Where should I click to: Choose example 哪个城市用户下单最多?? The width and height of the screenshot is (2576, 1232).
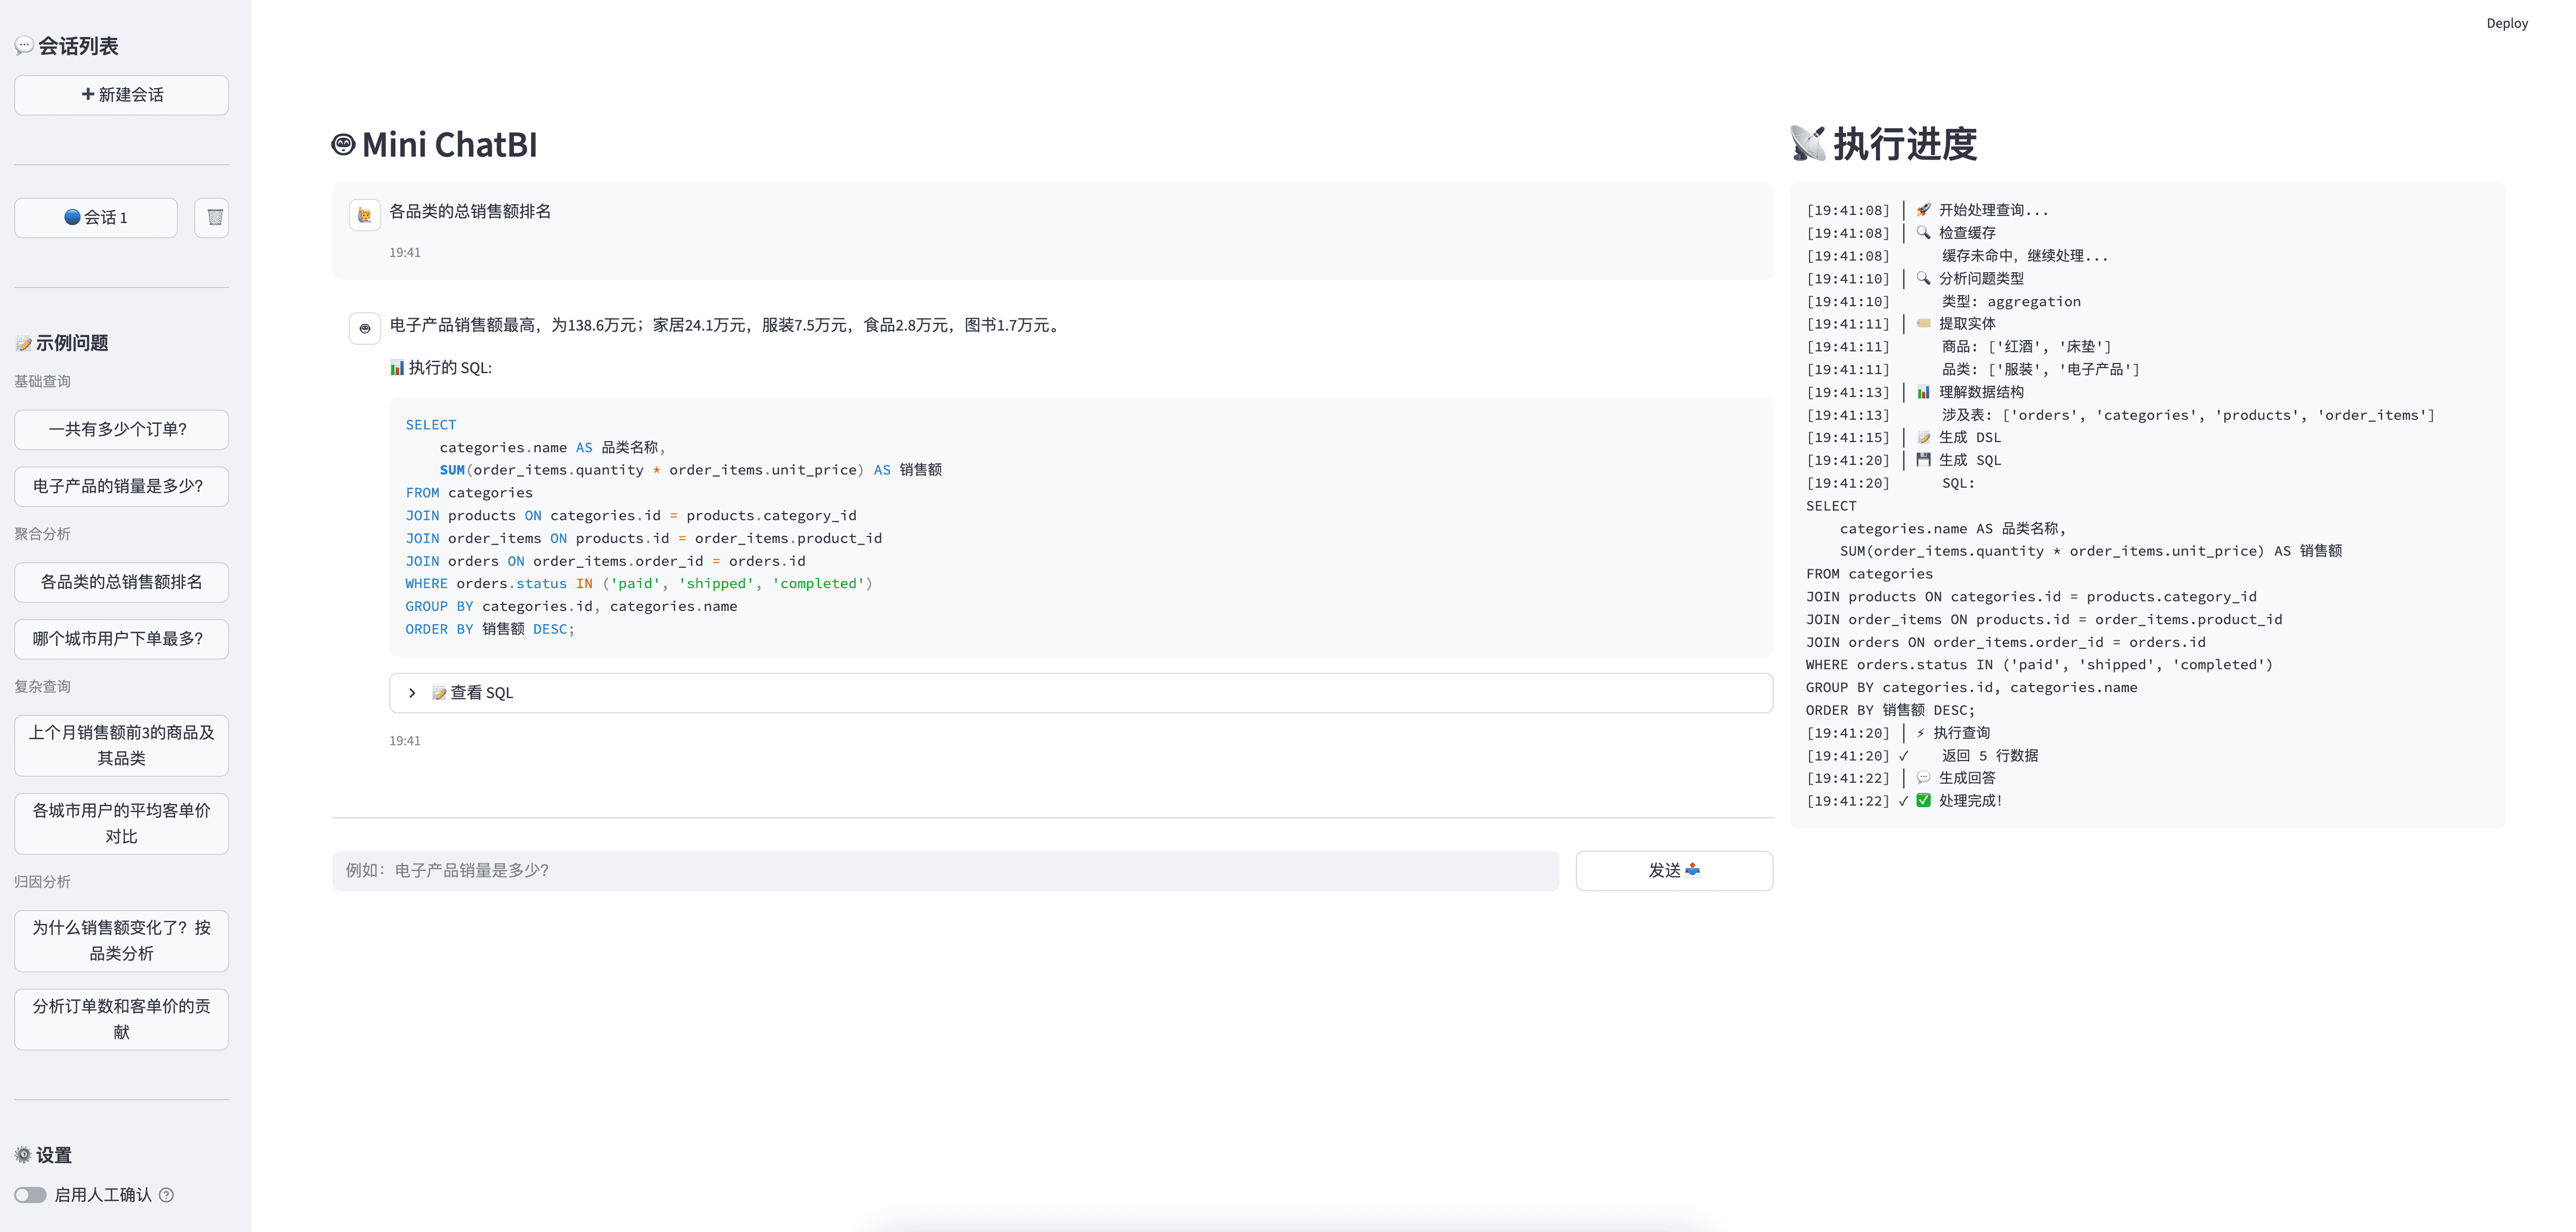(121, 639)
